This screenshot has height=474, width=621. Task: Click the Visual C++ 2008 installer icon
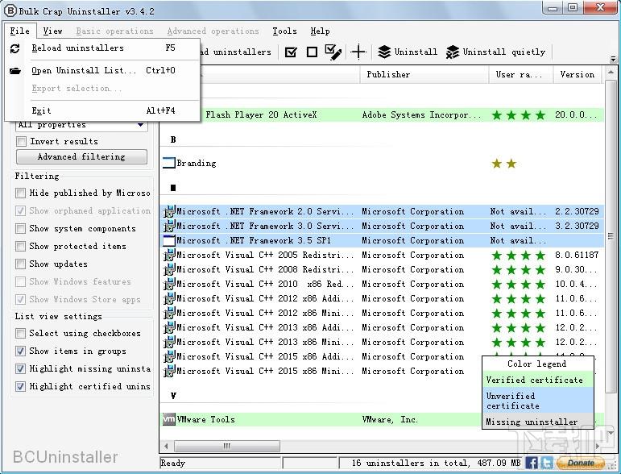pos(169,269)
